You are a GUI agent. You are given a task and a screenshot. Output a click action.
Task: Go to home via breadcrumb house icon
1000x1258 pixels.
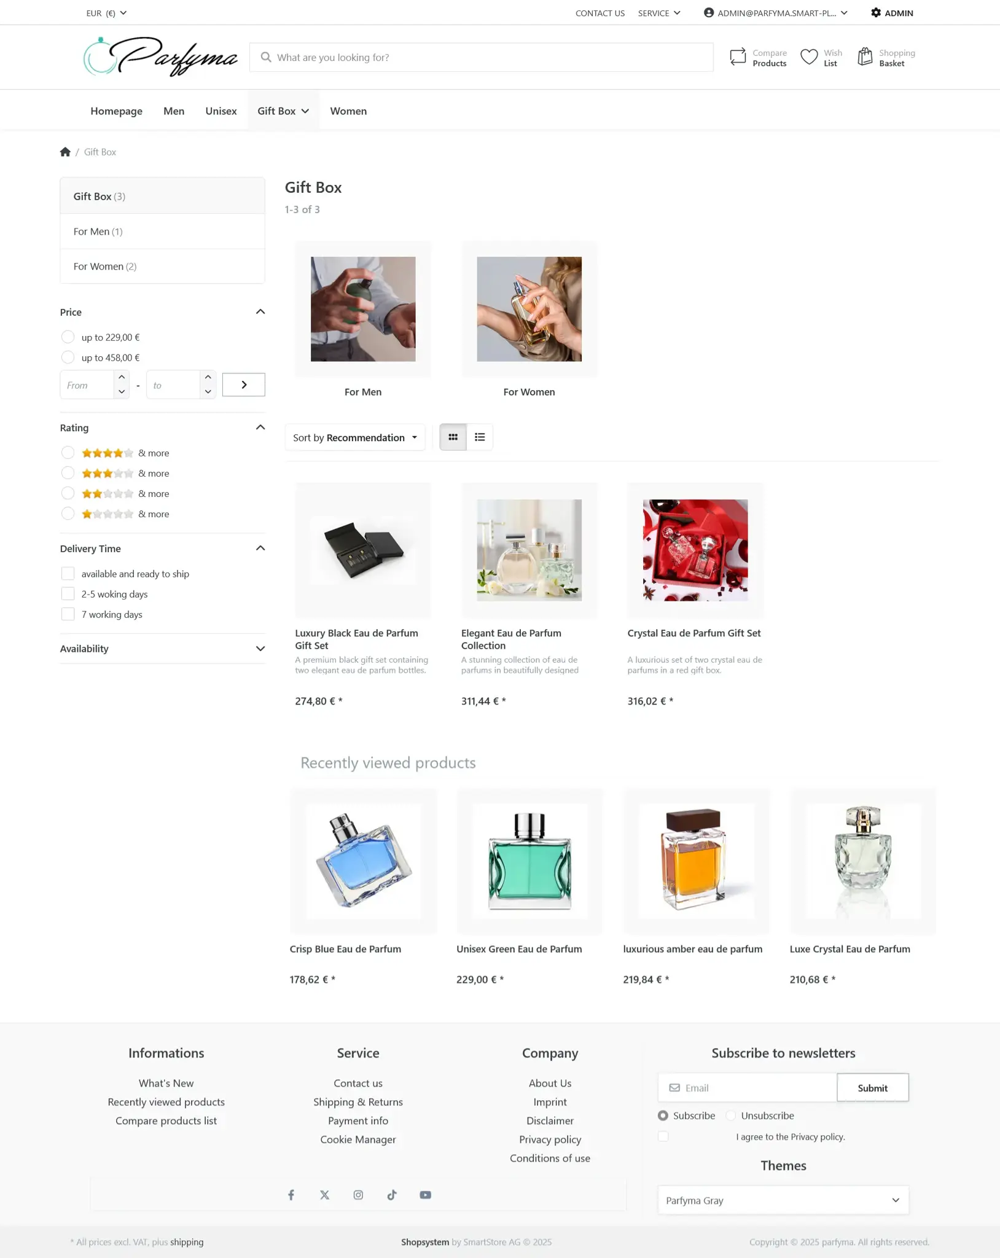(x=65, y=152)
